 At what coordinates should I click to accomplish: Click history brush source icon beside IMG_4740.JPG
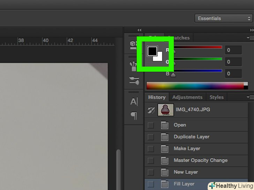point(151,110)
